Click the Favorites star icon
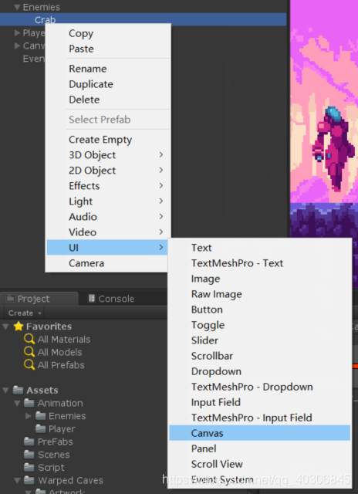This screenshot has height=494, width=358. pyautogui.click(x=19, y=327)
